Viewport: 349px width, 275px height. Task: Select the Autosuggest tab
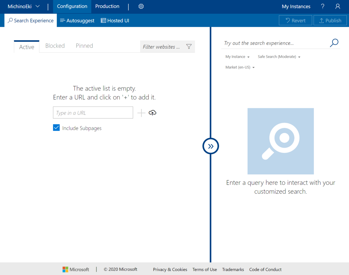[x=77, y=20]
